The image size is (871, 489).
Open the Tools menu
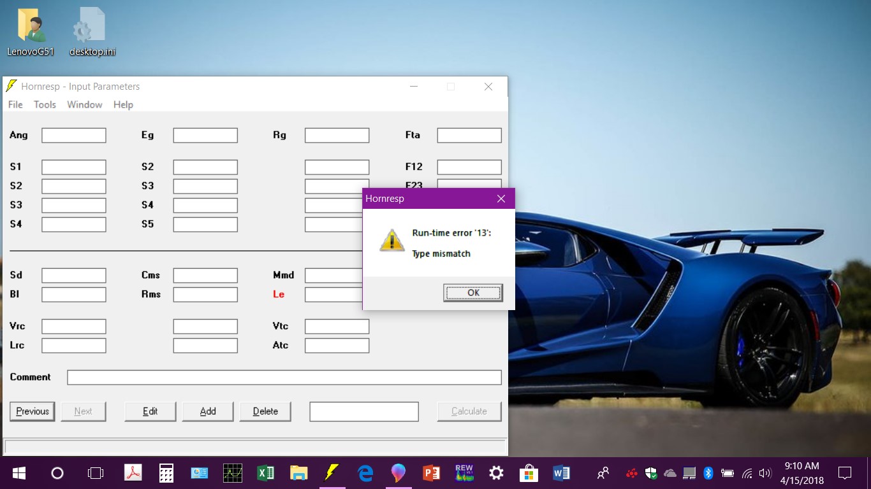pos(45,104)
